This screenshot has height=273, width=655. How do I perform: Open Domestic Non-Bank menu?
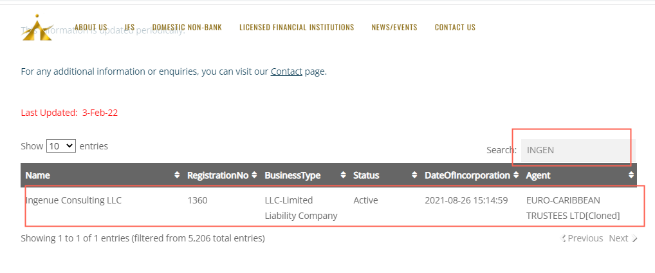tap(187, 28)
